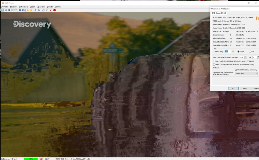
Task: Click the Video State PID 1001 line
Action: 229,24
